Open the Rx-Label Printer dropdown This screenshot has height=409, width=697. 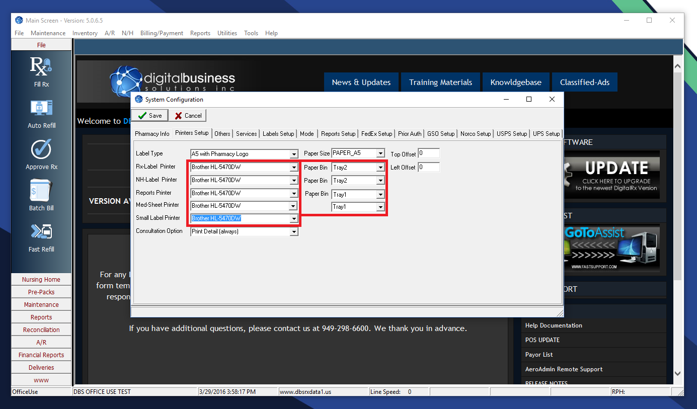pyautogui.click(x=293, y=168)
